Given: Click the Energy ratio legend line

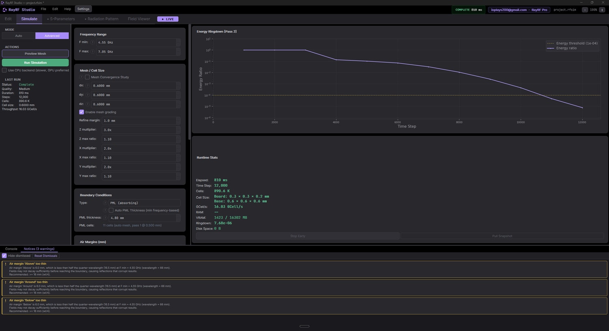Looking at the screenshot, I should click(x=551, y=48).
